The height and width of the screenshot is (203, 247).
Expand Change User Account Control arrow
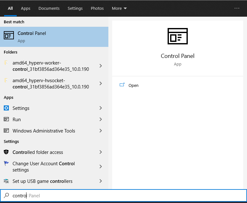tap(101, 166)
